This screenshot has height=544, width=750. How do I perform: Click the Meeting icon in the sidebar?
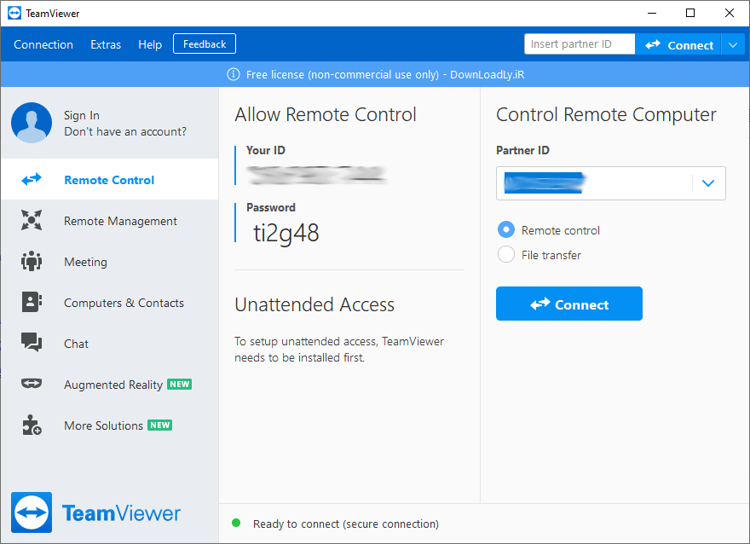coord(31,262)
